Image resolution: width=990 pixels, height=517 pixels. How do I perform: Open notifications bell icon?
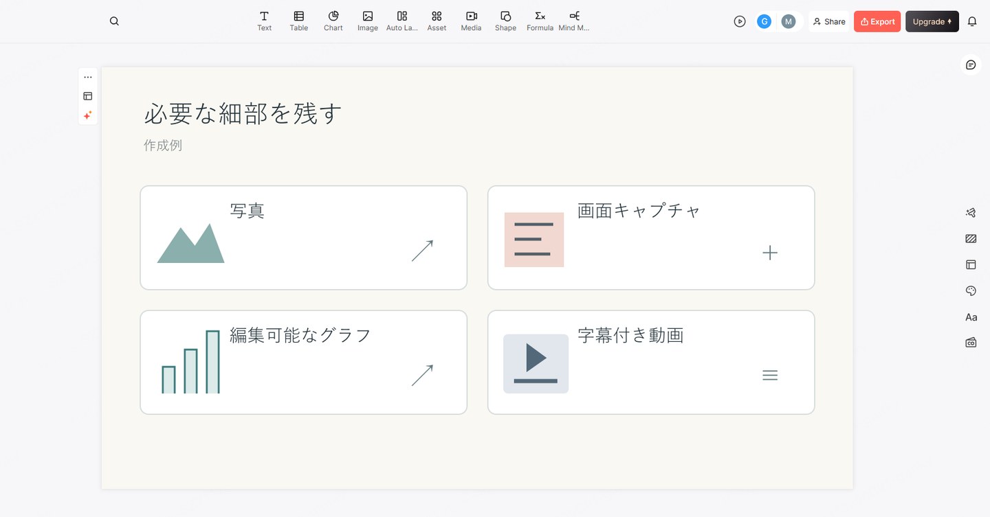point(972,21)
